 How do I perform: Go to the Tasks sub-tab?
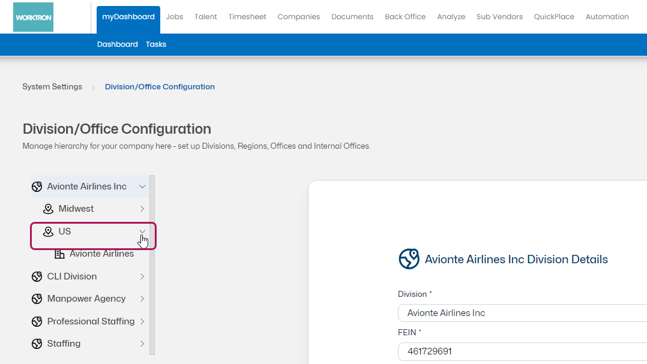click(x=156, y=44)
